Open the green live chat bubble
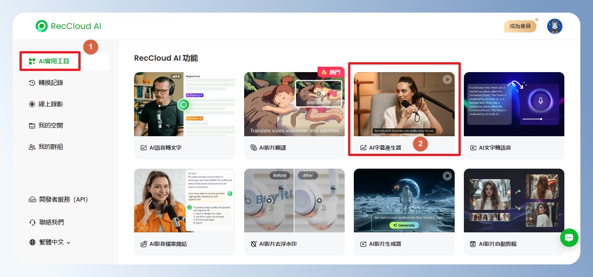593x277 pixels. pos(569,238)
